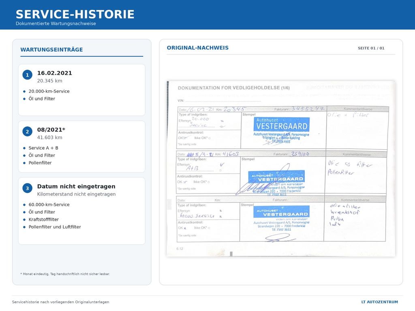Click the Eftersyn checkmark in second record
Viewport: 415px width, 311px height.
pyautogui.click(x=222, y=164)
